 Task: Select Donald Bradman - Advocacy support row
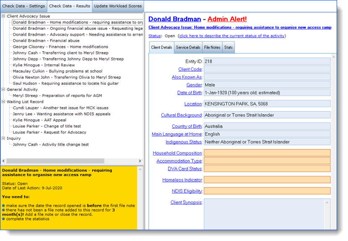pos(78,34)
